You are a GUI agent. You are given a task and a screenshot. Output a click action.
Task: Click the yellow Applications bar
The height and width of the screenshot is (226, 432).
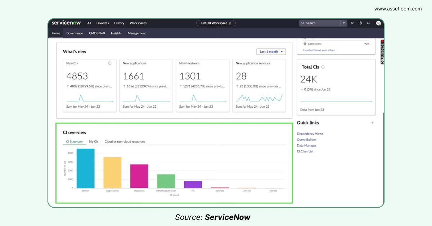click(112, 173)
